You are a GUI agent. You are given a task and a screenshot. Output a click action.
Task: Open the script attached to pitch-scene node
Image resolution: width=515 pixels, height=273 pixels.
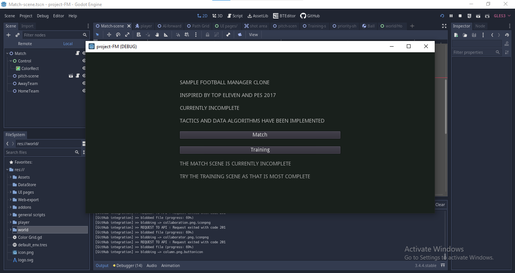[x=78, y=76]
